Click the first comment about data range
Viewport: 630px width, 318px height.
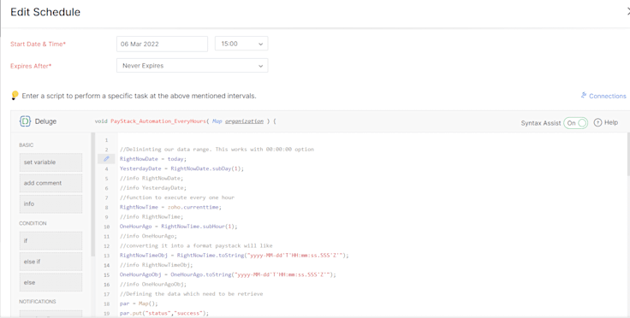217,150
